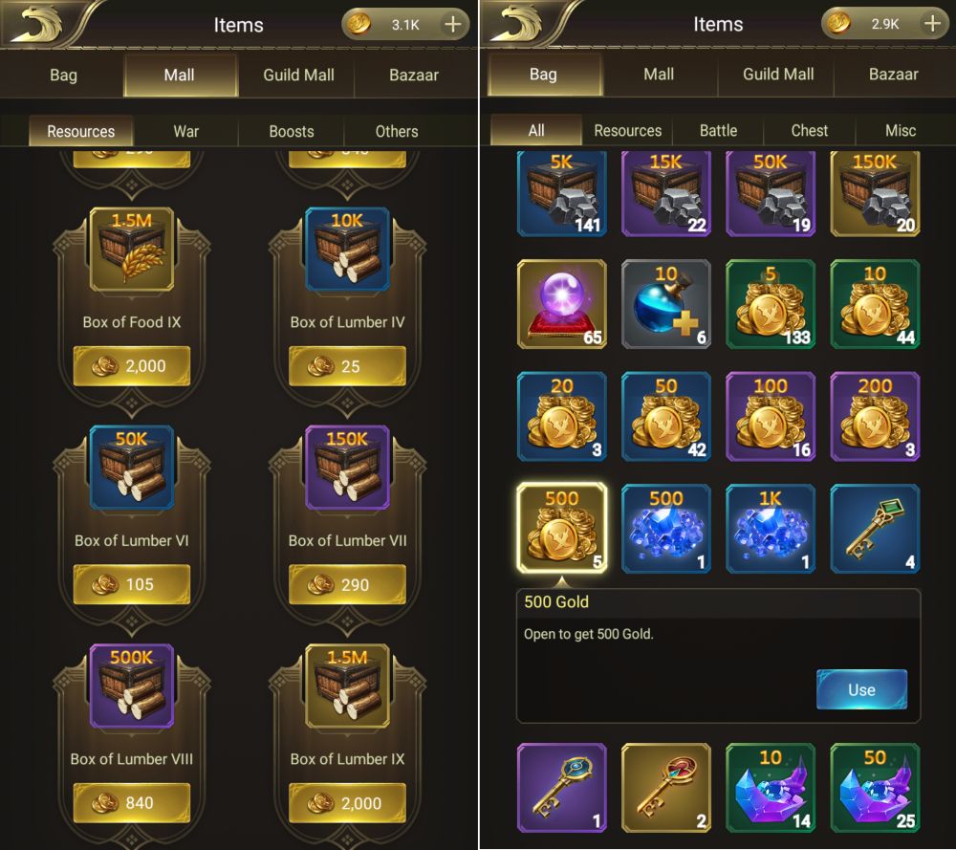Click plus to add gold in Mall panel
956x850 pixels.
(x=452, y=25)
